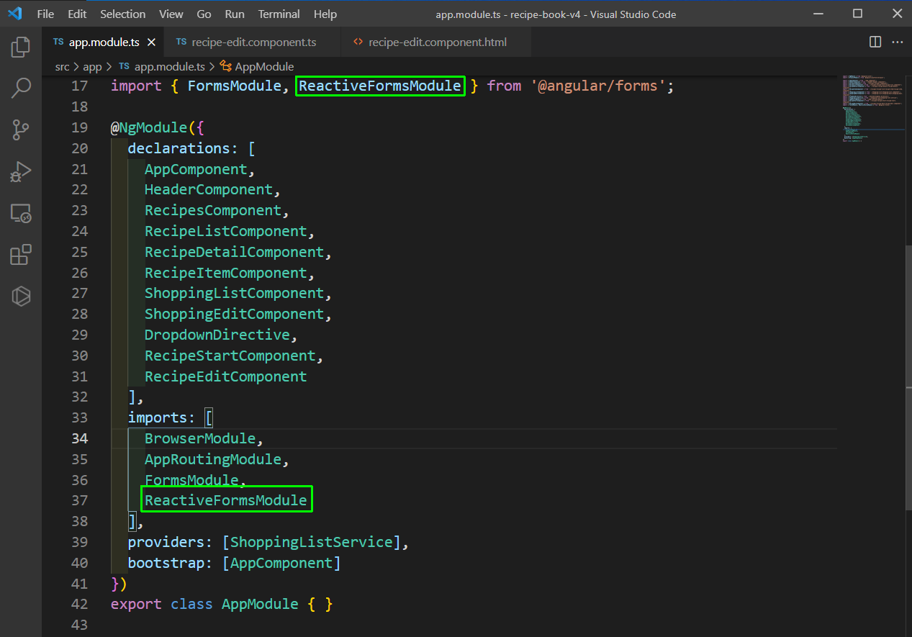
Task: Click RecipeStartComponent in the code
Action: click(x=230, y=356)
